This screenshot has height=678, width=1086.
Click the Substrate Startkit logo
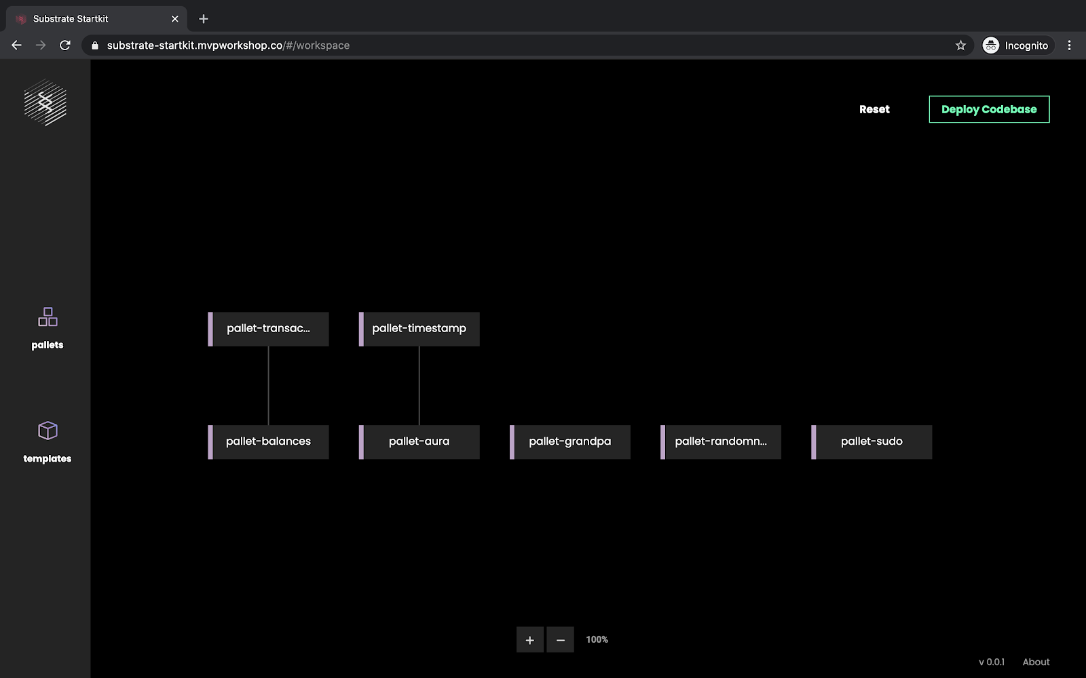pos(45,103)
